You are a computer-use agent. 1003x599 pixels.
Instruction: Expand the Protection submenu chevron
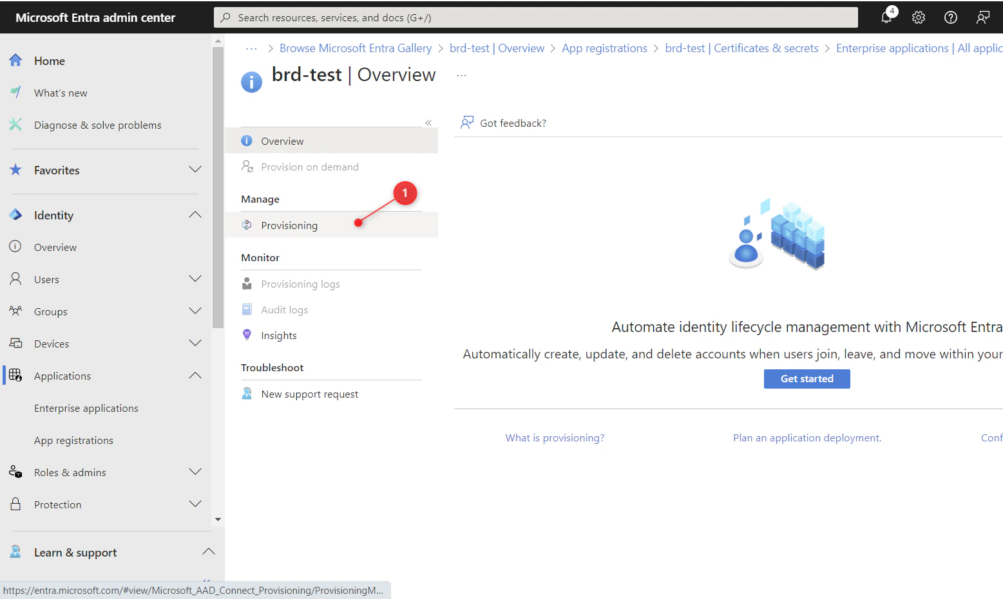(x=195, y=504)
